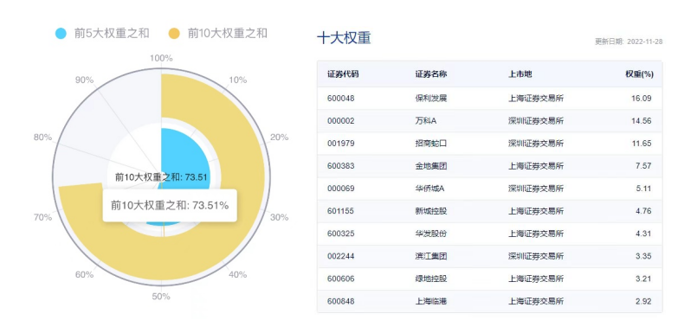Click the 证券名称 column header

tap(430, 74)
